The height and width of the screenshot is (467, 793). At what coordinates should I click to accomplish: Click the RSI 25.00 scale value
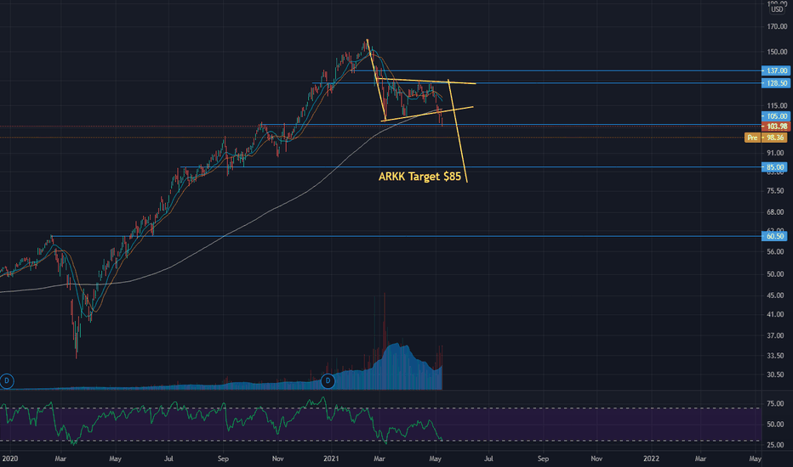click(775, 445)
